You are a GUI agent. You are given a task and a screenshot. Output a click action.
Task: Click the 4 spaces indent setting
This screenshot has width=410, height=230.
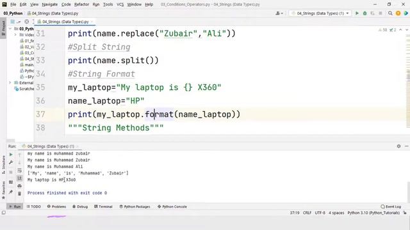(336, 213)
